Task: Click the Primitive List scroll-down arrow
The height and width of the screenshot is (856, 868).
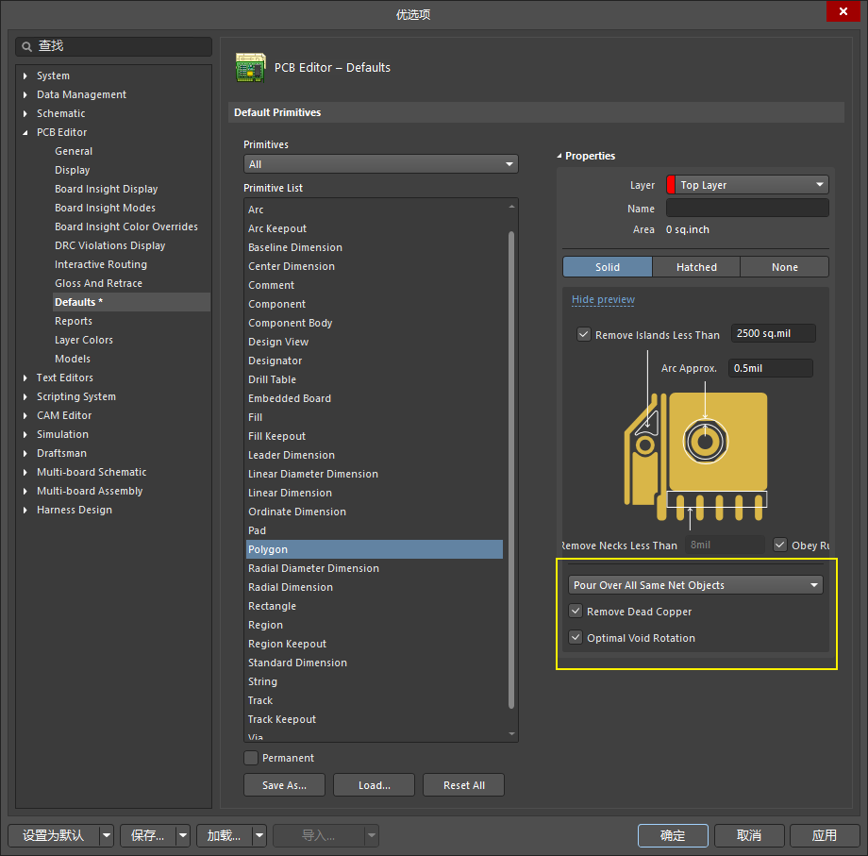Action: pyautogui.click(x=512, y=734)
